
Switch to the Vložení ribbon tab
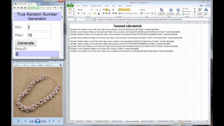[85, 6]
